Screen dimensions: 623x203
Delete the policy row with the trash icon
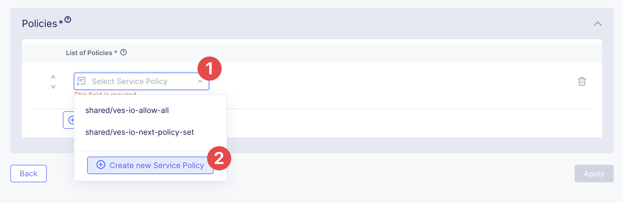(x=582, y=81)
